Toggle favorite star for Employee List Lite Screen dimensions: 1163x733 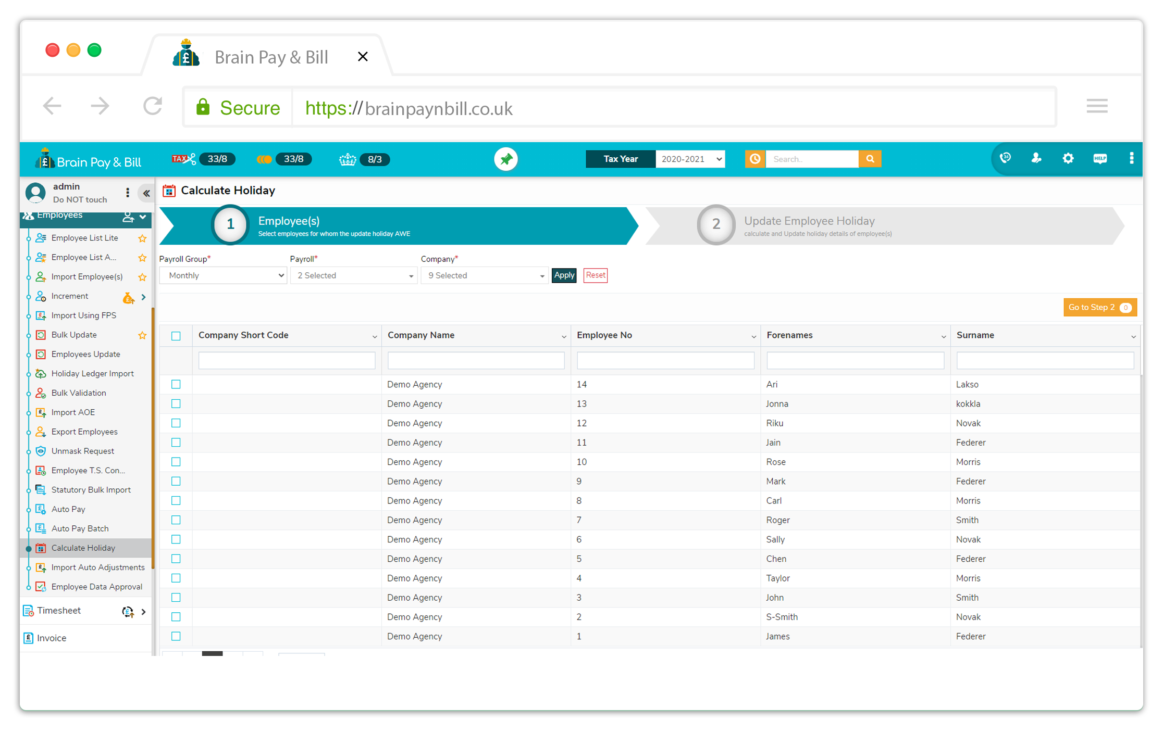click(x=142, y=238)
